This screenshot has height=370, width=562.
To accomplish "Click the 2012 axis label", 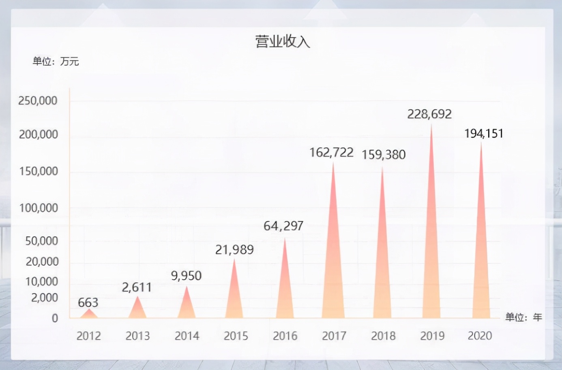I will pos(89,336).
